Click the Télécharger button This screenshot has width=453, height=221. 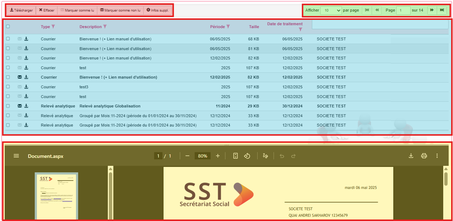21,10
